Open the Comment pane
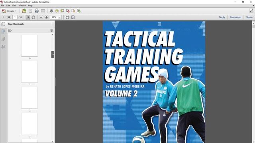Viewport: 255px width, 143px height. click(x=235, y=17)
